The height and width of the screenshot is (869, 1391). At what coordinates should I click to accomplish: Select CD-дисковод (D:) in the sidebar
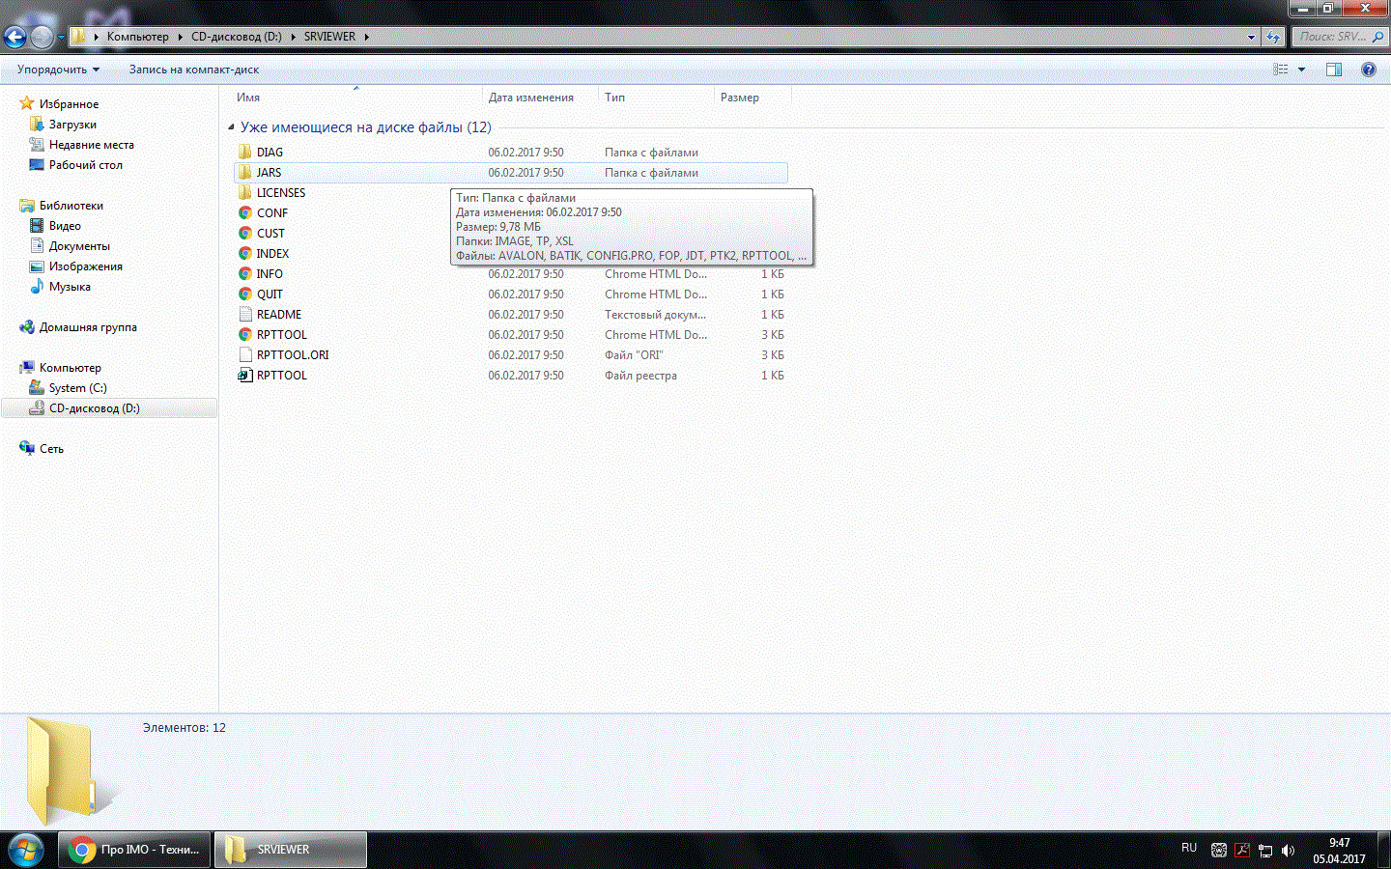94,408
